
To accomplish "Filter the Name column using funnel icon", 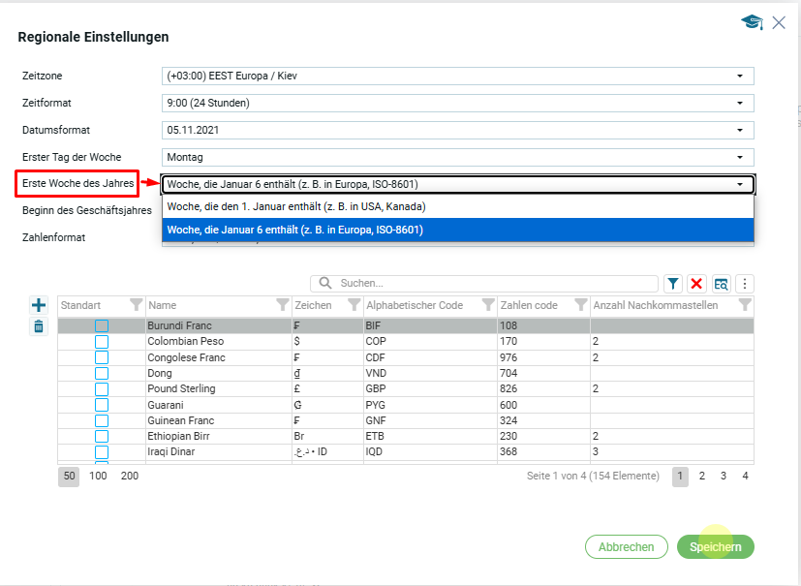I will coord(282,305).
